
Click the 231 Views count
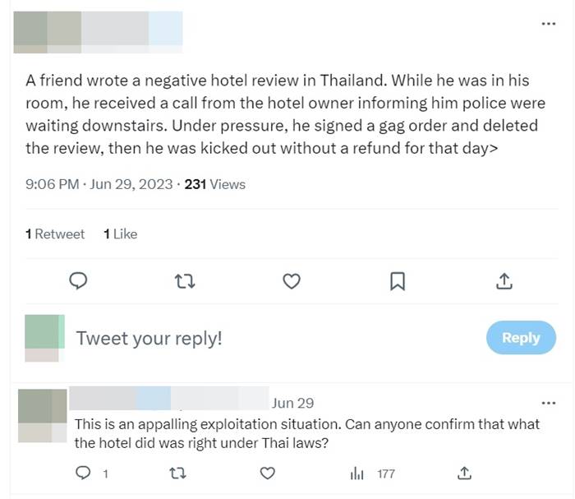click(x=214, y=184)
